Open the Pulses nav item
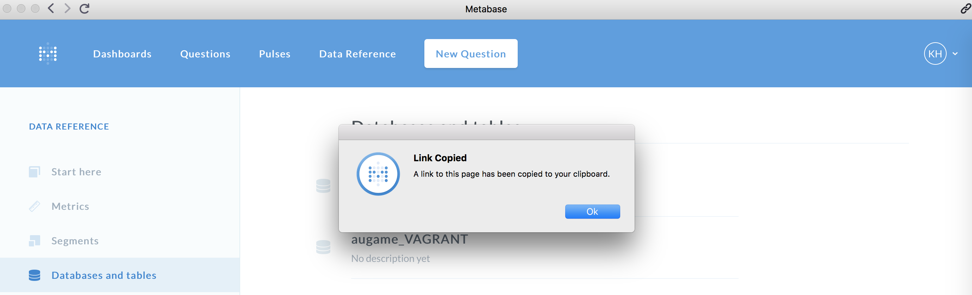Viewport: 972px width, 295px height. point(275,54)
